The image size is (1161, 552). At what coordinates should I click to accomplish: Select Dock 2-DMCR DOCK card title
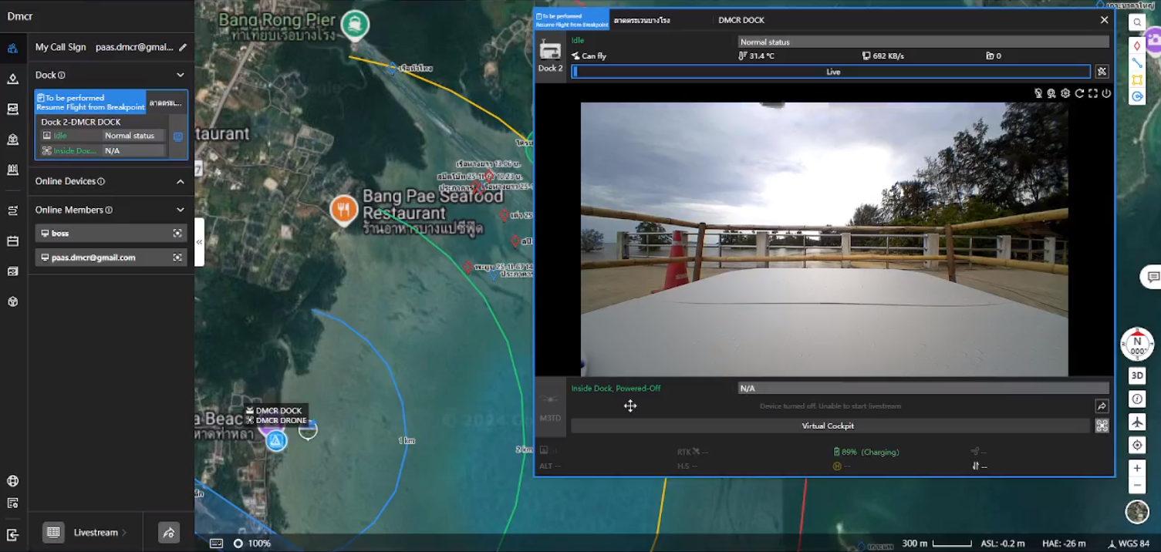81,122
